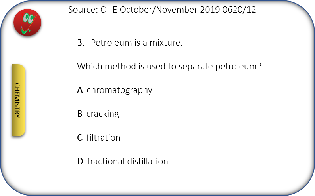Choose answer C filtration
315x196 pixels.
coord(99,137)
